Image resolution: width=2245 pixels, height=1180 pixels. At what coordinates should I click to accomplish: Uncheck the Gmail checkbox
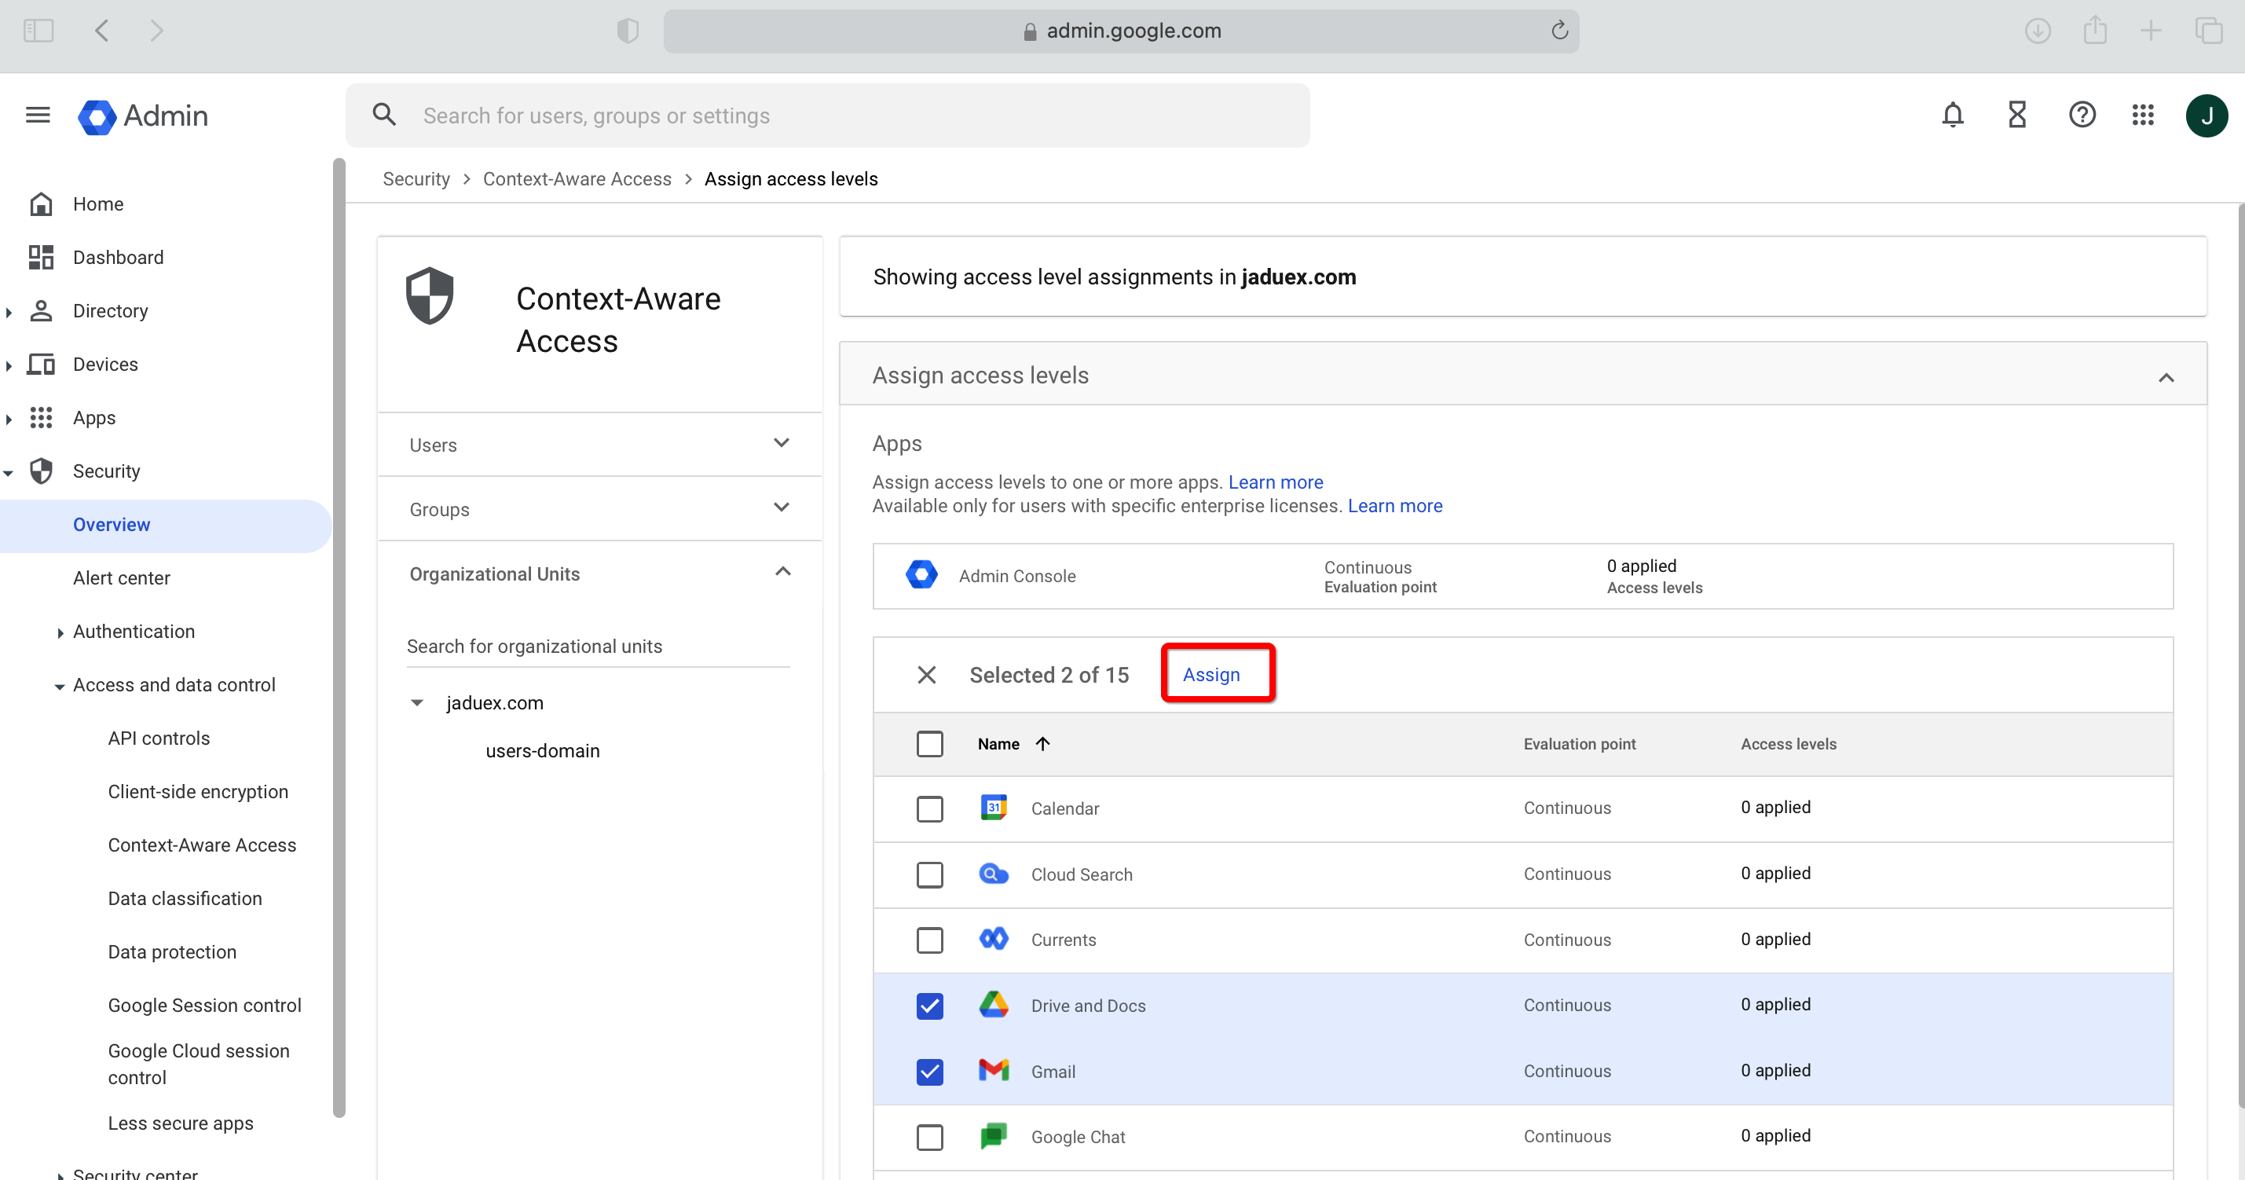(929, 1071)
